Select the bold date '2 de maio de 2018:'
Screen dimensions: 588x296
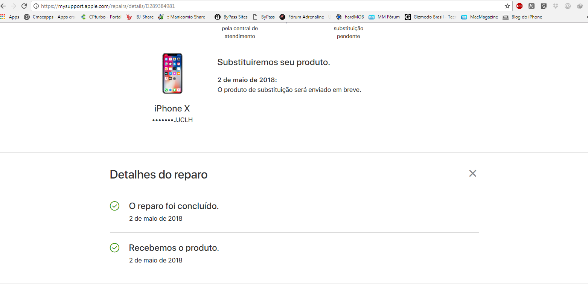pyautogui.click(x=247, y=80)
